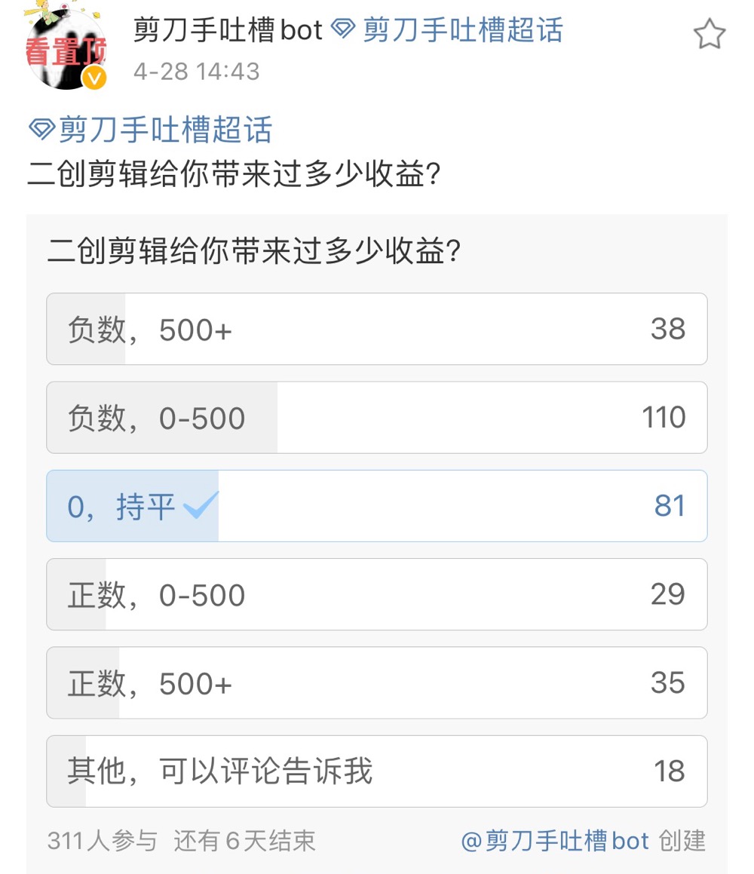The image size is (754, 874).
Task: Toggle off the selected 0，持平 option
Action: 377,506
